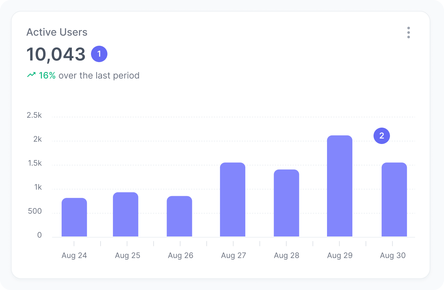The image size is (444, 290).
Task: Click the Aug 30 axis label
Action: tap(393, 255)
